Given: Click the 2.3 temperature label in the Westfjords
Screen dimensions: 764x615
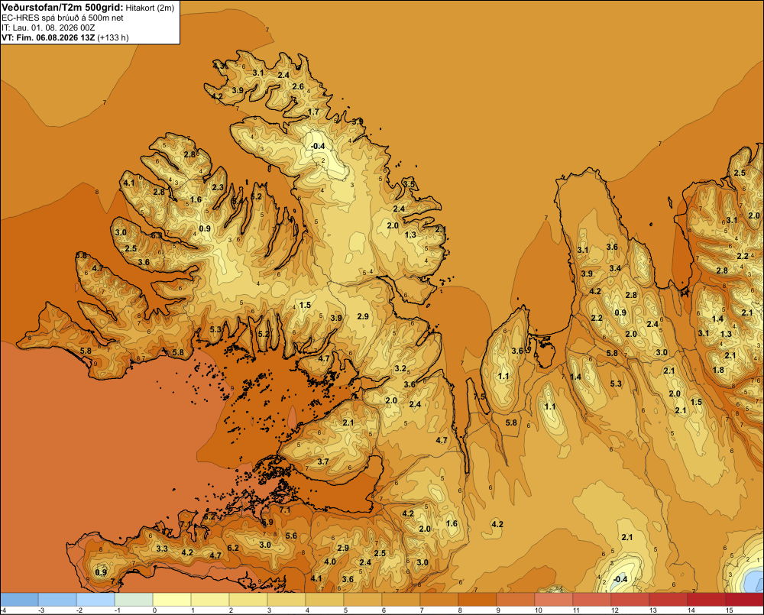Looking at the screenshot, I should (x=218, y=187).
